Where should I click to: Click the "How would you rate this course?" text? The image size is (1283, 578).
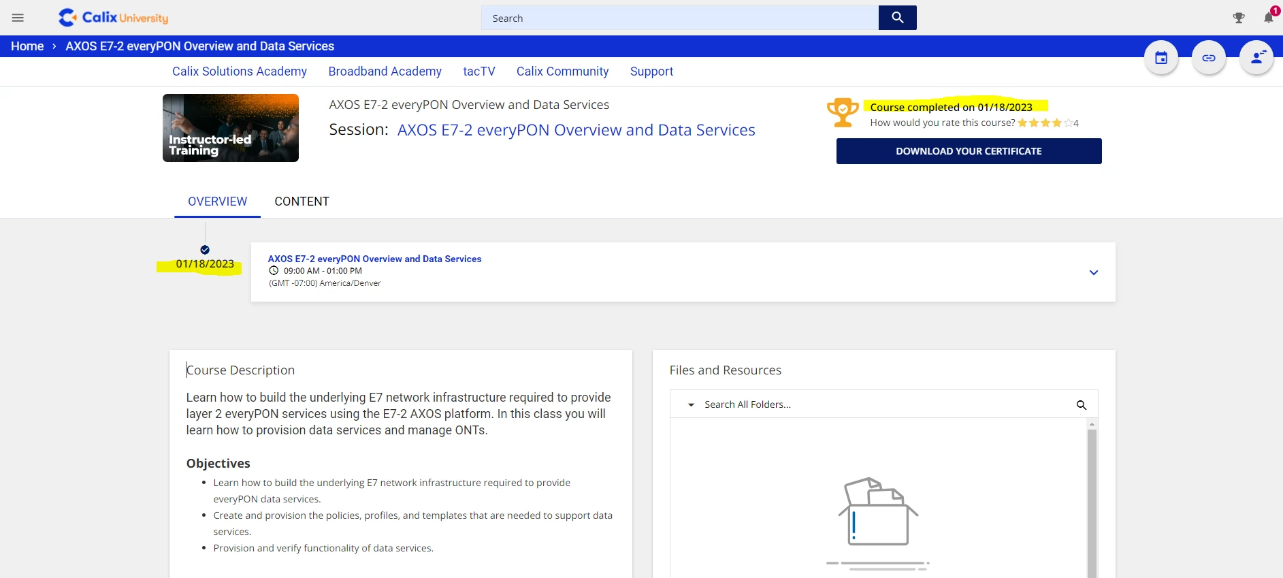(x=942, y=123)
